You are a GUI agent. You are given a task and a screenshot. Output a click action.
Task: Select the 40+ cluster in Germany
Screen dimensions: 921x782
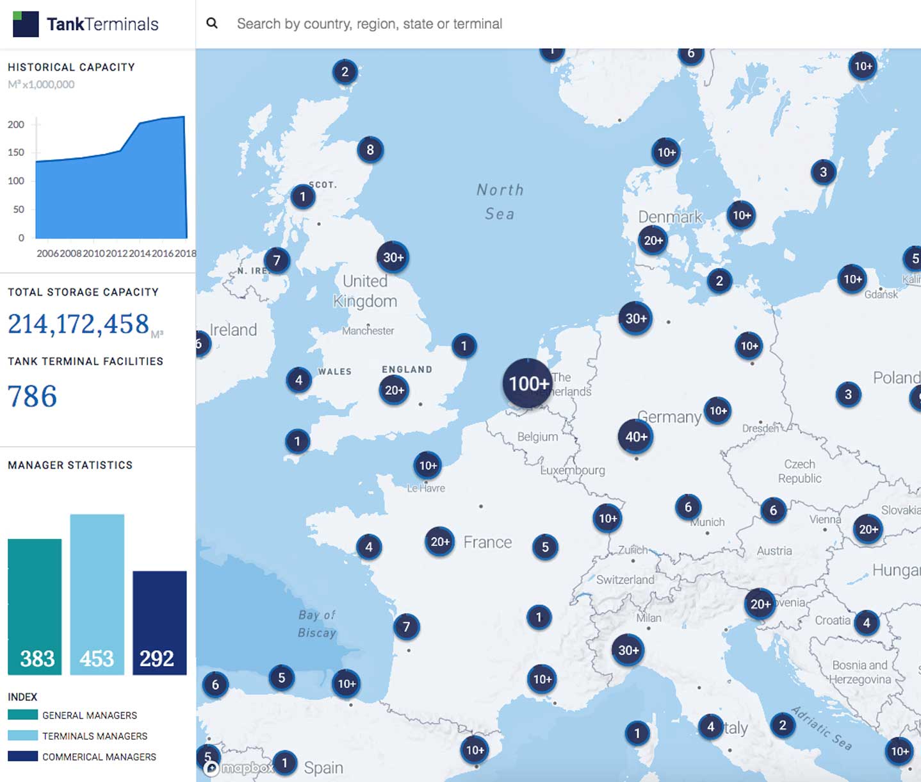click(636, 437)
